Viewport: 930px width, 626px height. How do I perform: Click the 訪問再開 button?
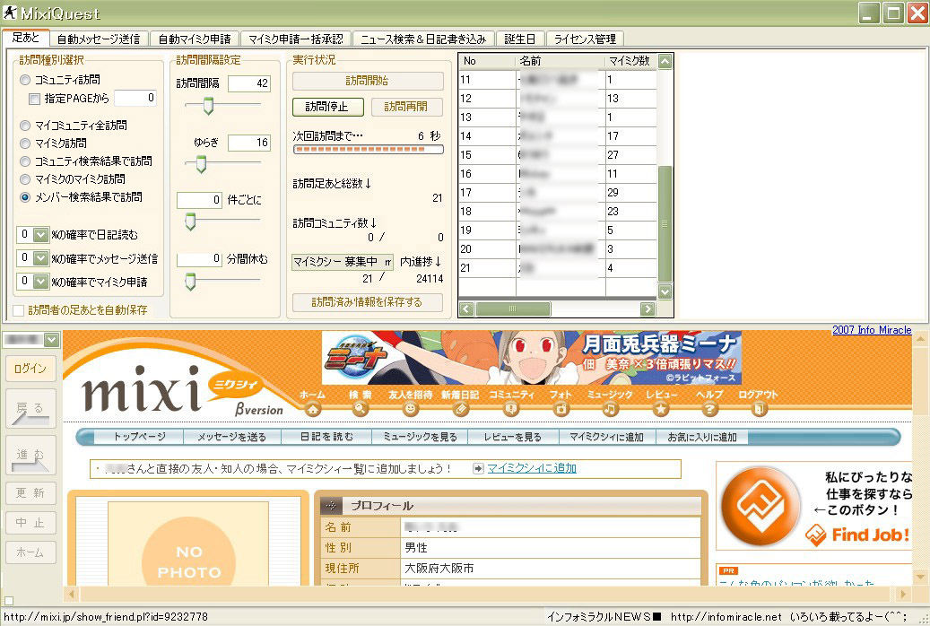click(406, 107)
